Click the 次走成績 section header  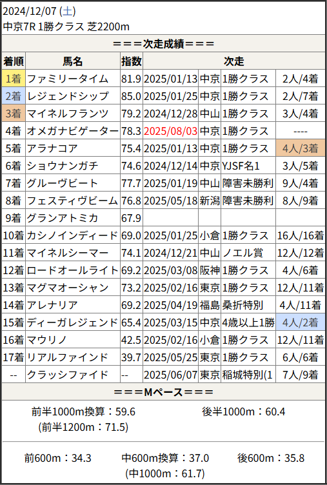(163, 44)
